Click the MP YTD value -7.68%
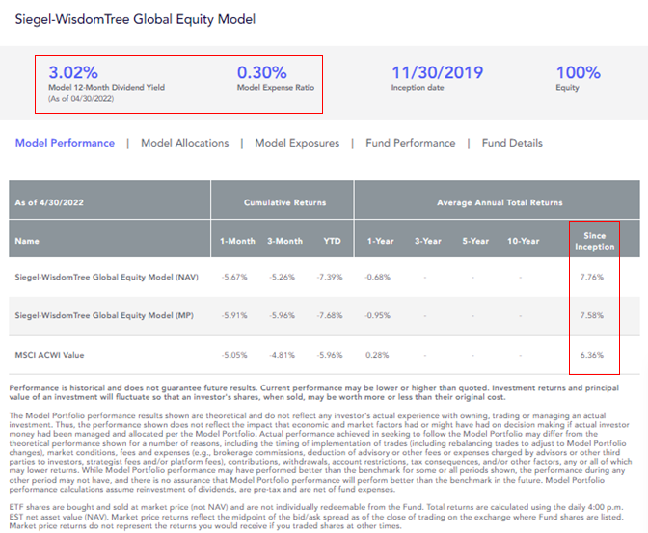This screenshot has height=533, width=648. 330,315
